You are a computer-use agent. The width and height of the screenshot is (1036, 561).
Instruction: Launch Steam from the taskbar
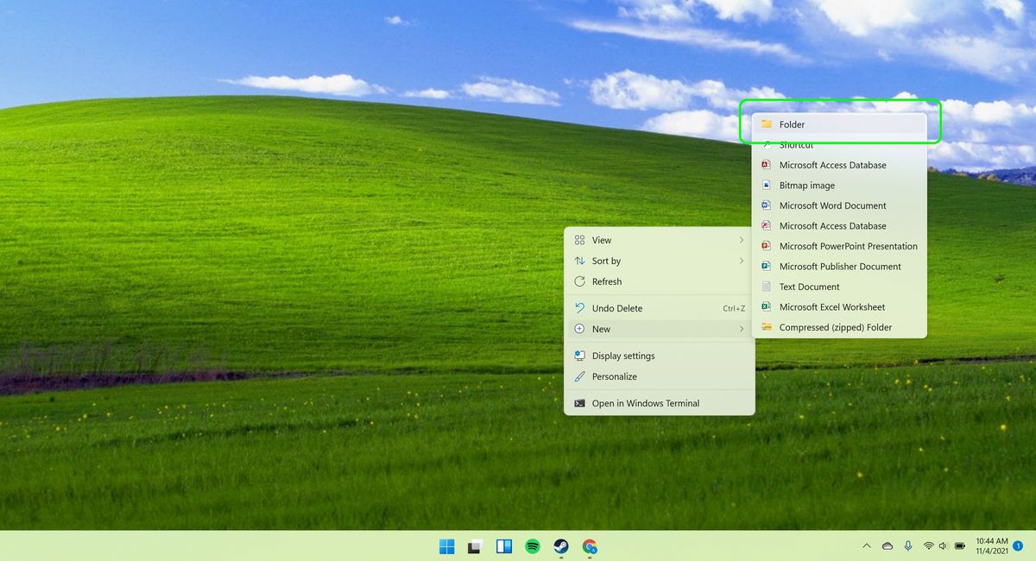coord(562,545)
